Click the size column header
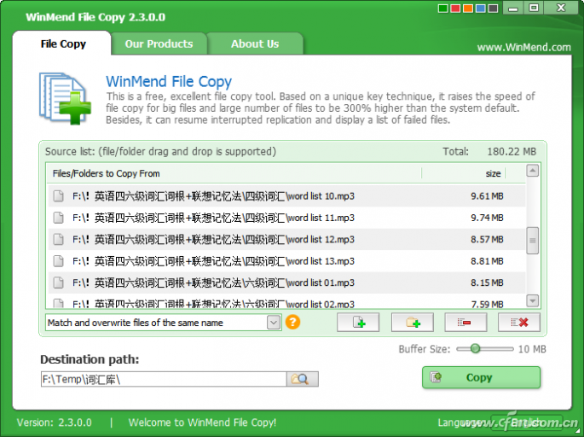The image size is (584, 437). pyautogui.click(x=463, y=173)
